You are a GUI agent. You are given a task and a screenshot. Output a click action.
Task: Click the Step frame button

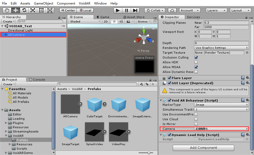[x=135, y=10]
